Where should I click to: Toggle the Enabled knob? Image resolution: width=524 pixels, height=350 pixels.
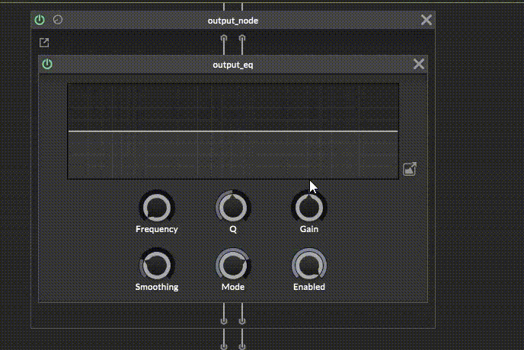pyautogui.click(x=309, y=266)
